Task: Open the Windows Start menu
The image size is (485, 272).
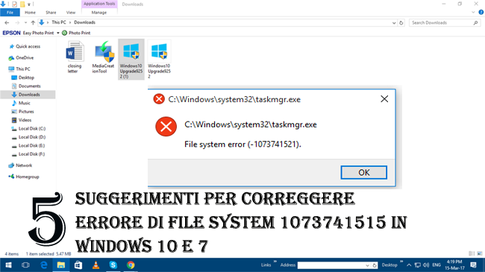Action: pos(9,265)
